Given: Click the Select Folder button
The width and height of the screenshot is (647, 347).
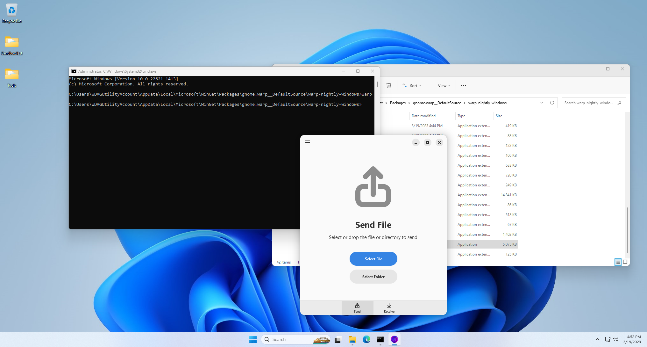Looking at the screenshot, I should click(x=373, y=277).
